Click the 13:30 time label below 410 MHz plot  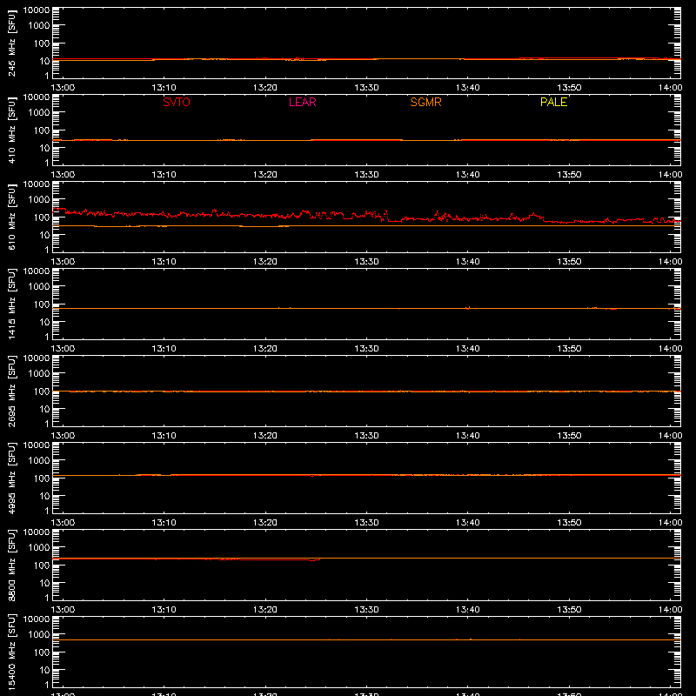(x=366, y=175)
